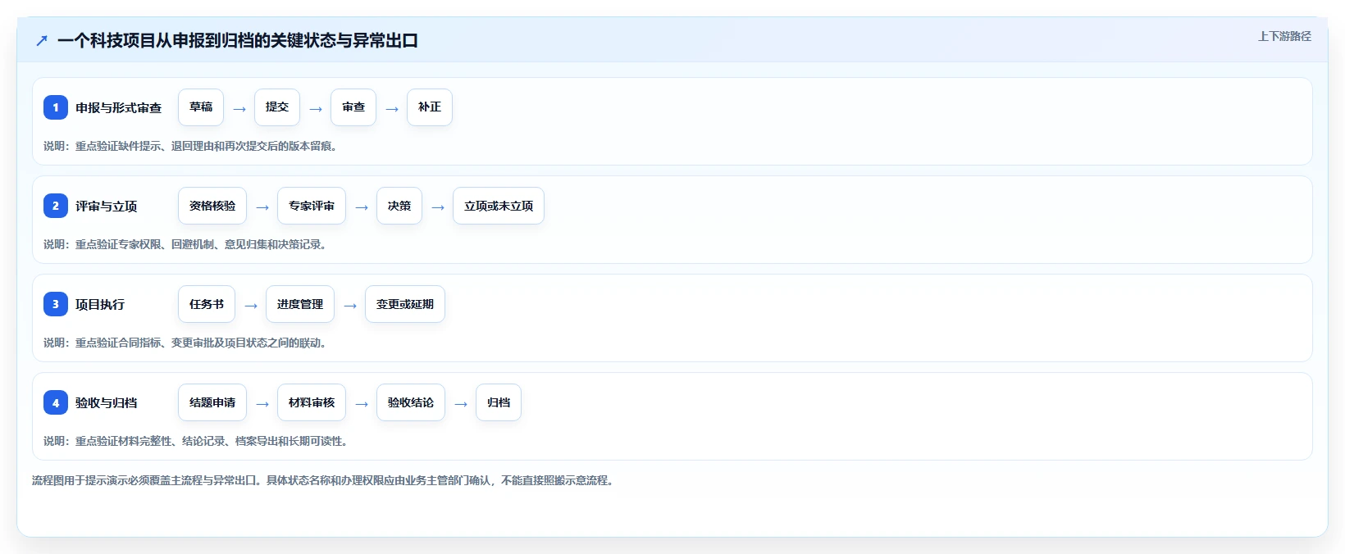The height and width of the screenshot is (554, 1345).
Task: Click the note about 缺件提示、退回理由
Action: tap(190, 146)
